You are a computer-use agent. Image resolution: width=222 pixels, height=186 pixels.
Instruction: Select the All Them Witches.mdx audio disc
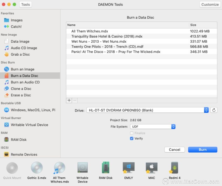[x=59, y=168]
